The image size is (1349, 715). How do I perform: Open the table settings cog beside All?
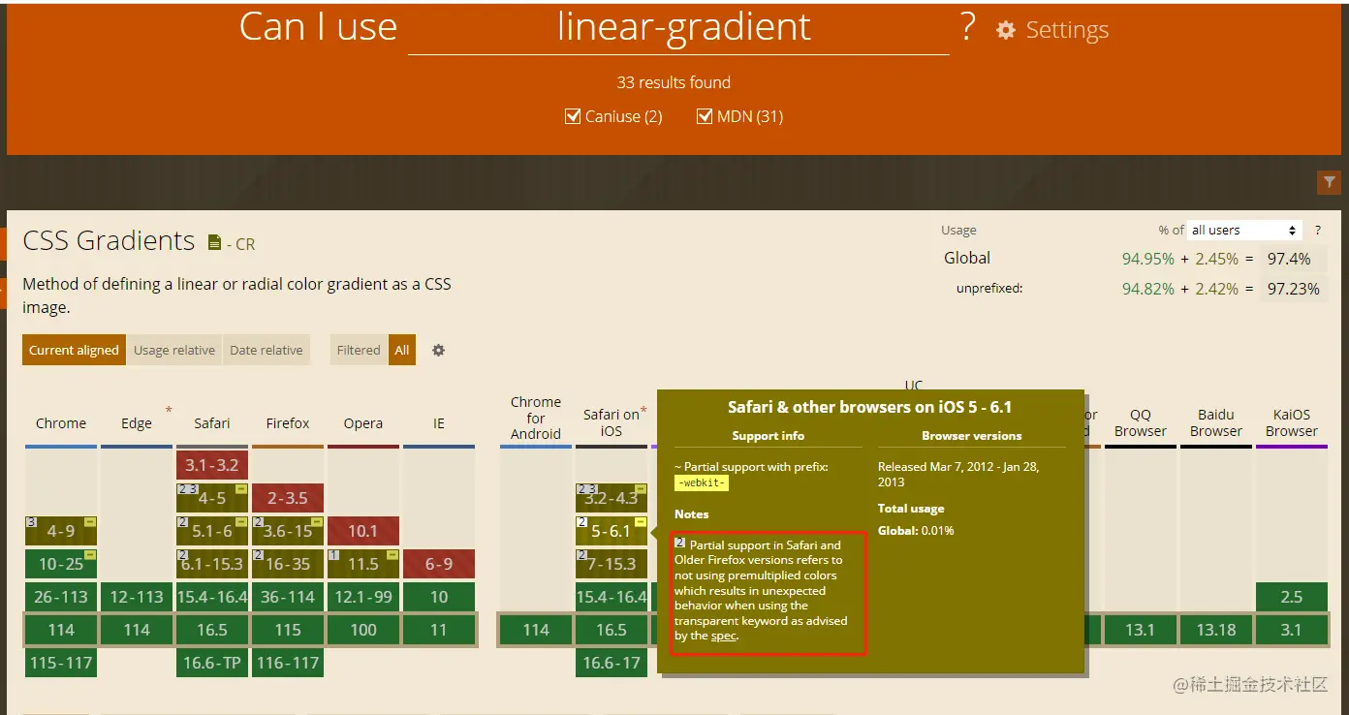click(x=438, y=350)
